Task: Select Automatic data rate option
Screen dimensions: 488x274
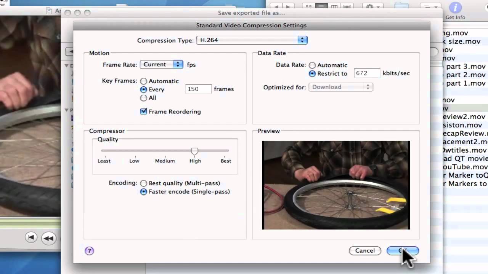Action: pos(312,65)
